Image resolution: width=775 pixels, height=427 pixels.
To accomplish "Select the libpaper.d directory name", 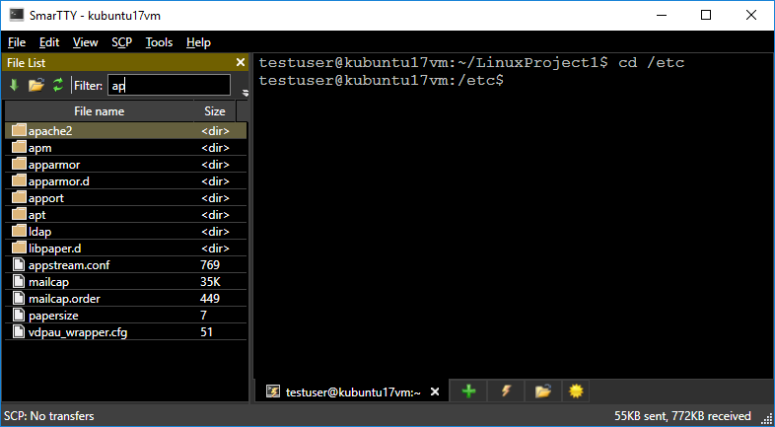I will click(54, 249).
